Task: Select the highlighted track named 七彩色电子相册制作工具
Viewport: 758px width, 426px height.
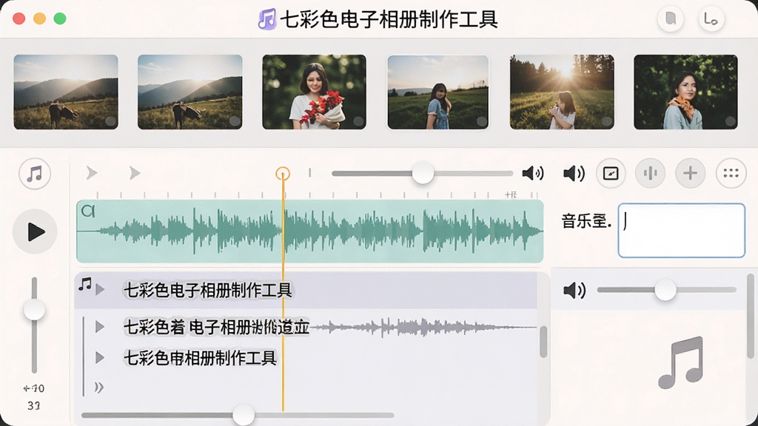Action: click(x=208, y=290)
